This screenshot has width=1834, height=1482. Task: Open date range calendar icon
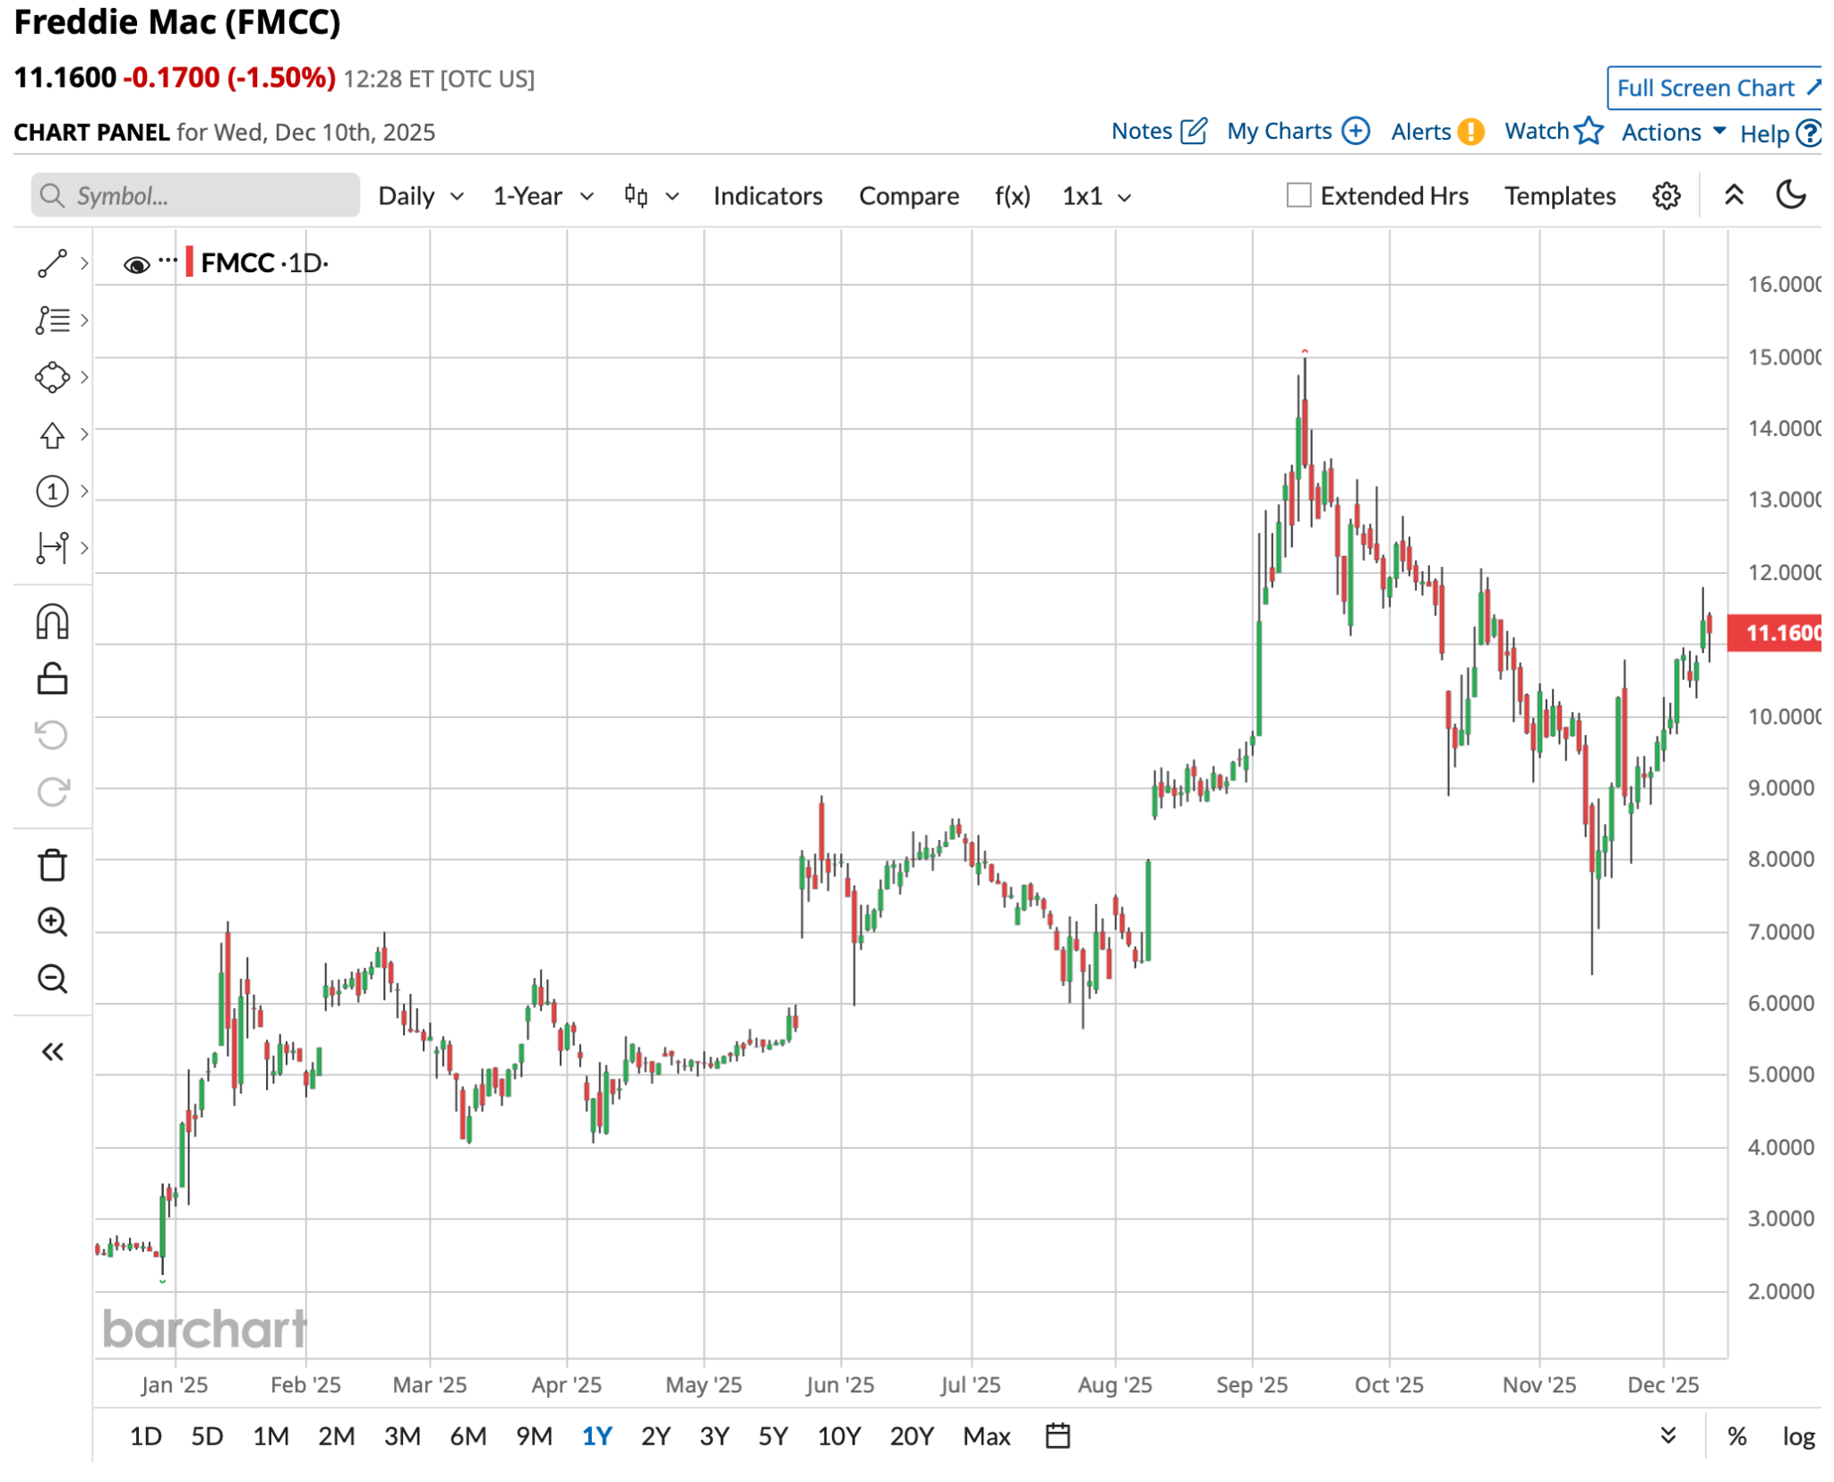1058,1436
